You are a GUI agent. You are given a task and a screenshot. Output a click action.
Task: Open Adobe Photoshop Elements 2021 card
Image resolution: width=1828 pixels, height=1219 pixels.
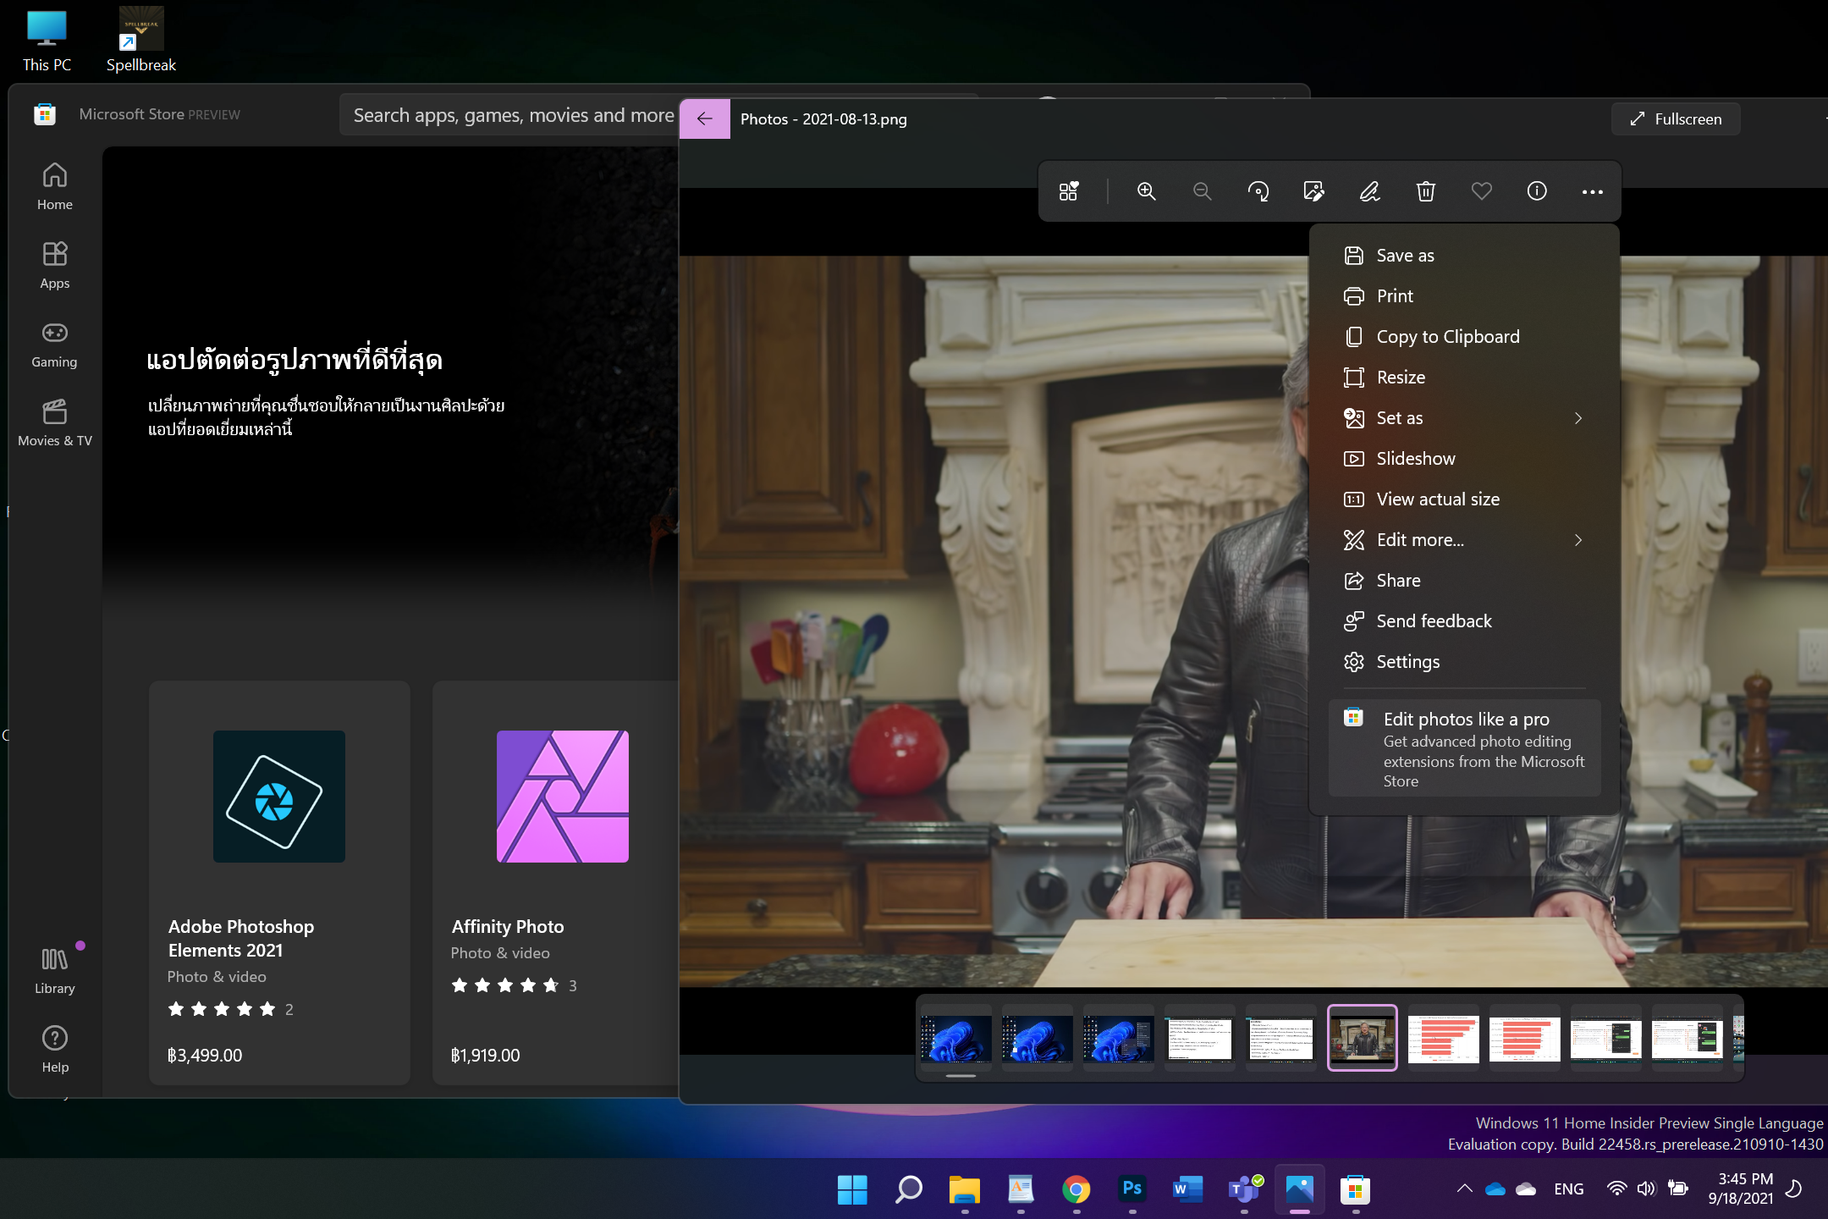(279, 883)
